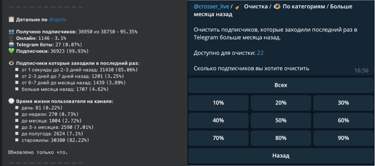This screenshot has width=375, height=166.
Task: Click the 16:56 message timestamp
Action: point(361,71)
